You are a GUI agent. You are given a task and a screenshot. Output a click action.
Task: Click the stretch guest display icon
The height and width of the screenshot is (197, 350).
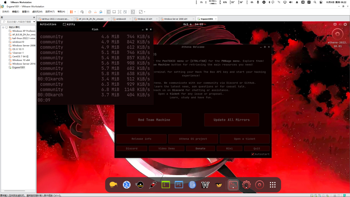click(141, 12)
